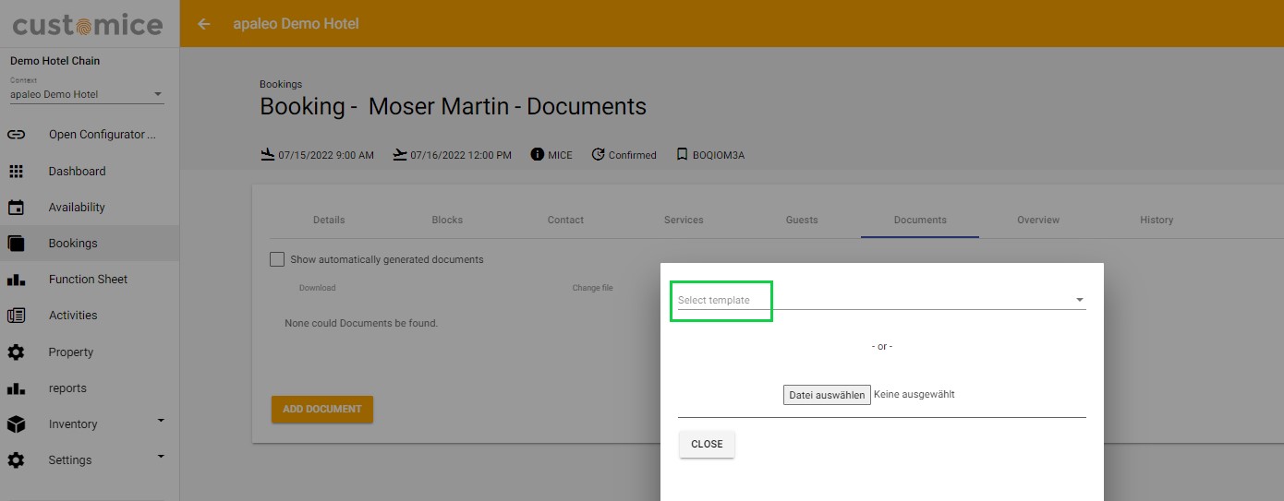The height and width of the screenshot is (501, 1284).
Task: Click the customice logo
Action: 88,24
